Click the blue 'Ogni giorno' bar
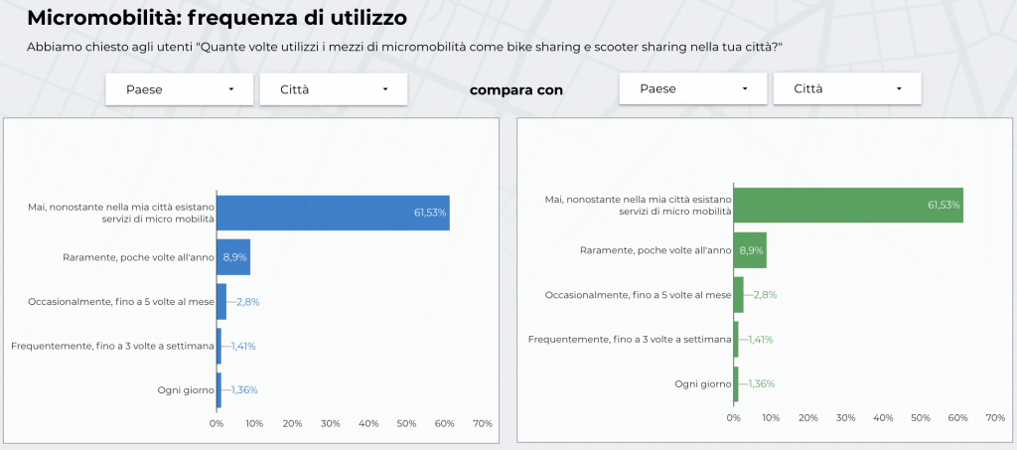The height and width of the screenshot is (450, 1017). [218, 389]
